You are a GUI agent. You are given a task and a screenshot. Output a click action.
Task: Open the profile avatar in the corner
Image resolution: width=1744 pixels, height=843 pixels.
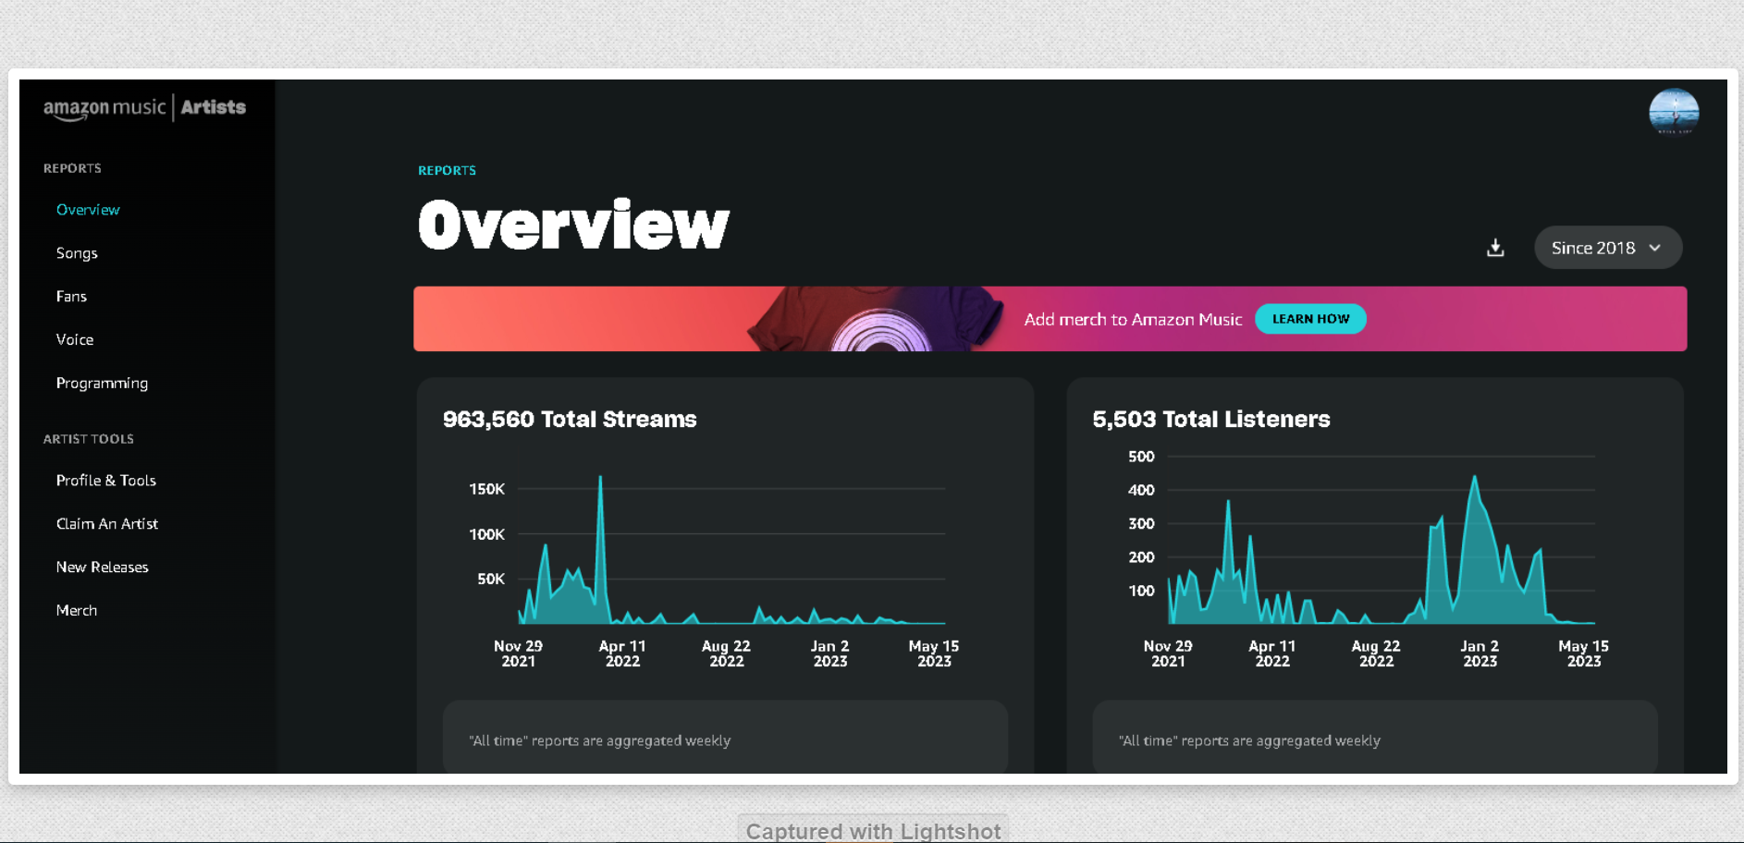point(1674,113)
